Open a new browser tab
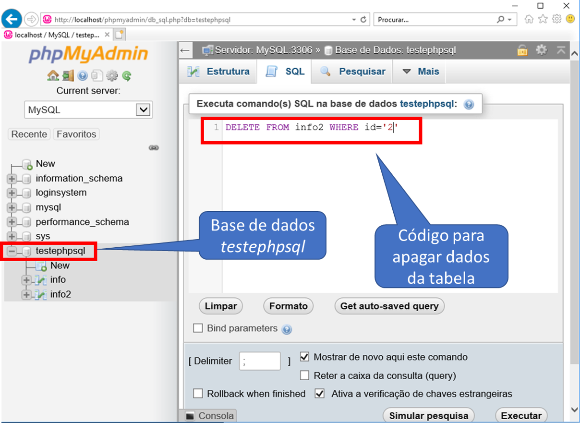 [x=120, y=35]
